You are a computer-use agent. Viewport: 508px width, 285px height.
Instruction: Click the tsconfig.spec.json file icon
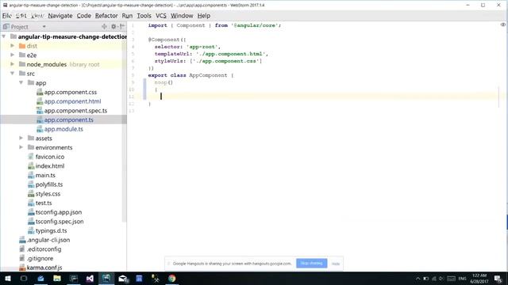tap(31, 222)
